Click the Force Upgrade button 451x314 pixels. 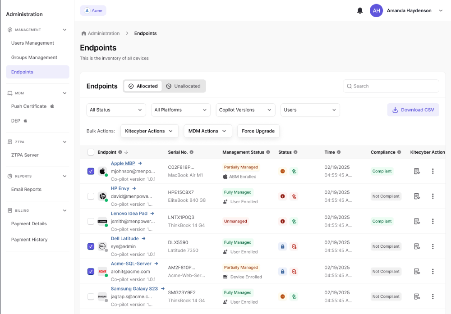pyautogui.click(x=258, y=131)
